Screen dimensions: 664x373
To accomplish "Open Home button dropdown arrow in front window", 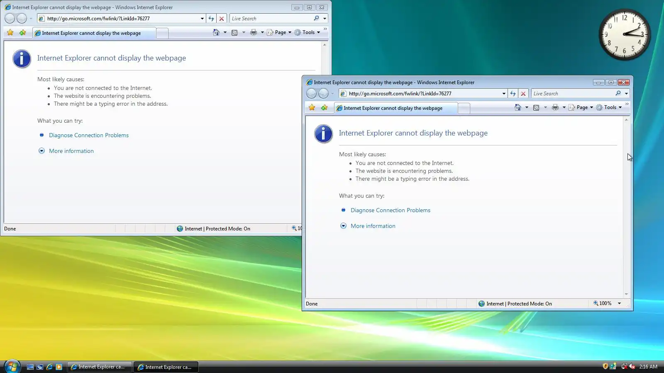I will pyautogui.click(x=527, y=107).
